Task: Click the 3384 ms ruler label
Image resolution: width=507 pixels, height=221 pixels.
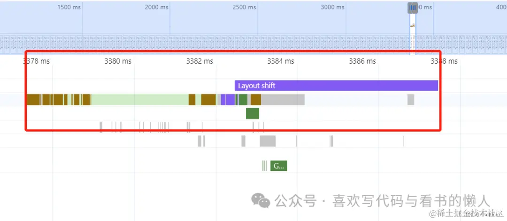Action: coord(281,61)
